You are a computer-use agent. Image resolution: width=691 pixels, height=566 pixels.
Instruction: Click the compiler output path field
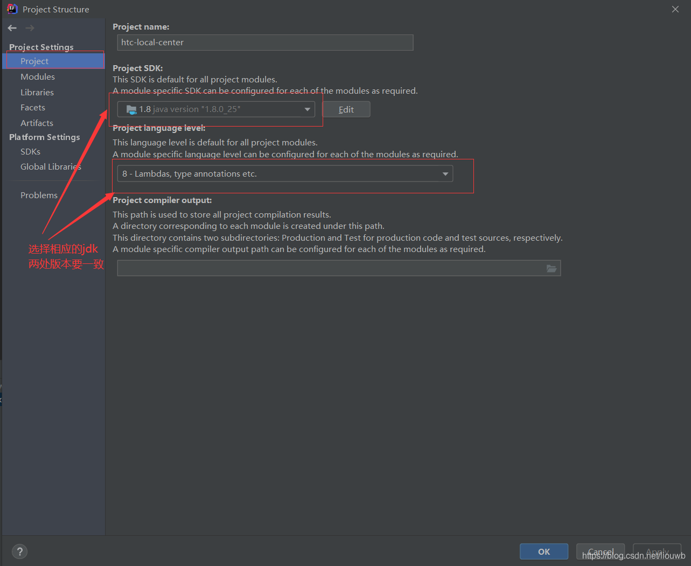pos(339,268)
